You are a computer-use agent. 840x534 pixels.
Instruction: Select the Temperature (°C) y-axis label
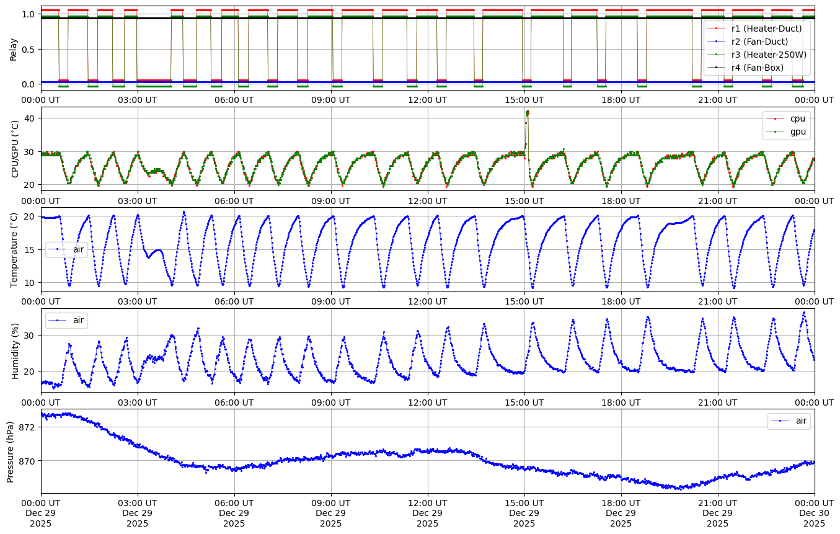point(15,250)
